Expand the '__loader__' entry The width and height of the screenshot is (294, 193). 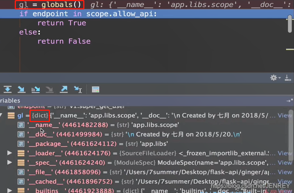click(x=9, y=153)
